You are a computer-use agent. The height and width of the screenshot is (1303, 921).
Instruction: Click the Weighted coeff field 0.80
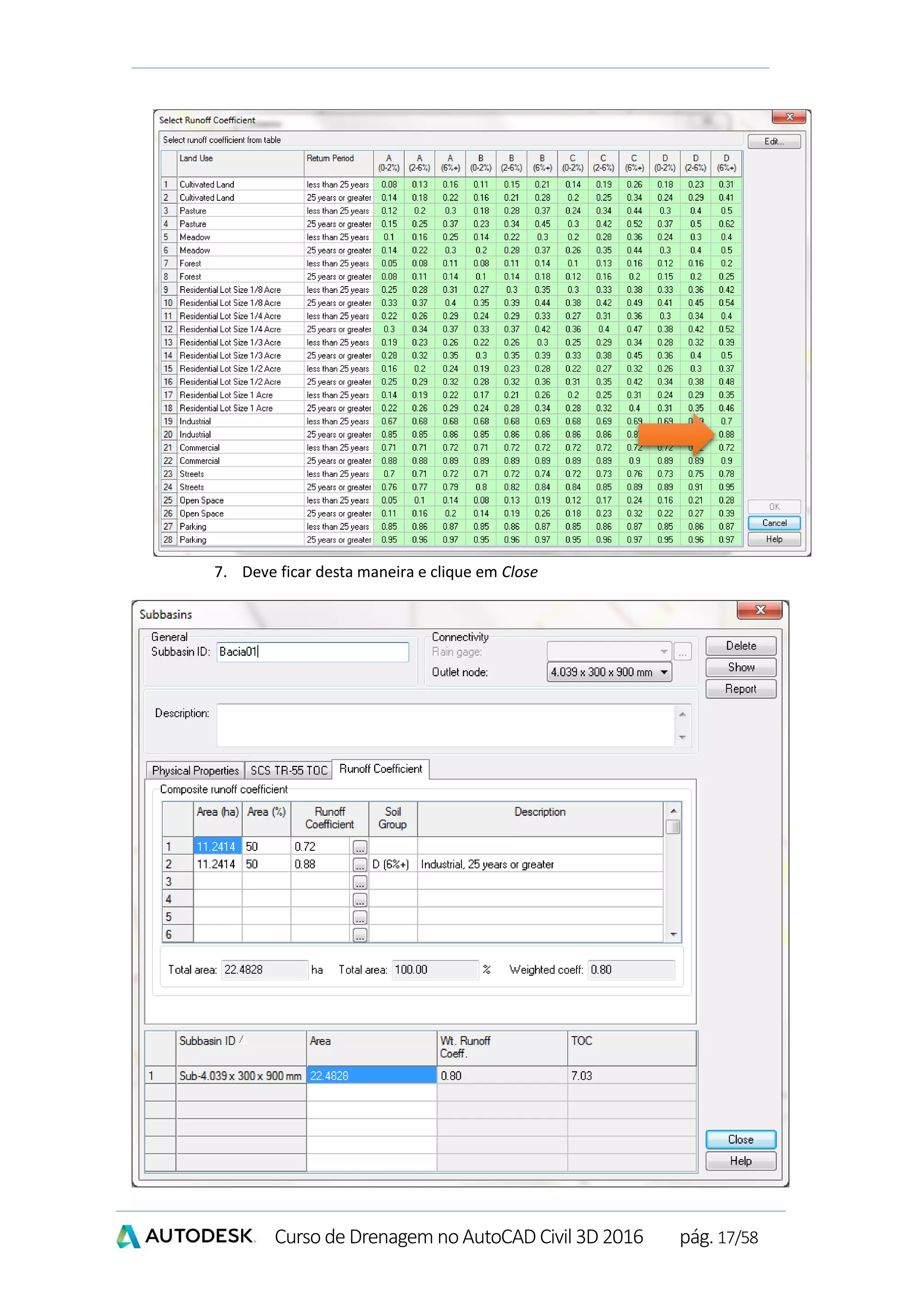(x=631, y=970)
